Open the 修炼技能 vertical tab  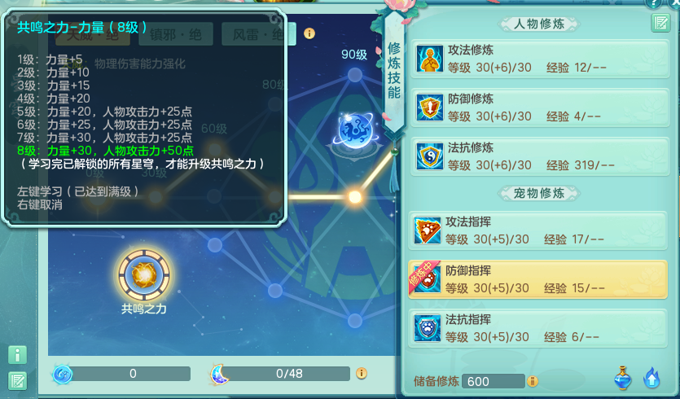coord(394,71)
